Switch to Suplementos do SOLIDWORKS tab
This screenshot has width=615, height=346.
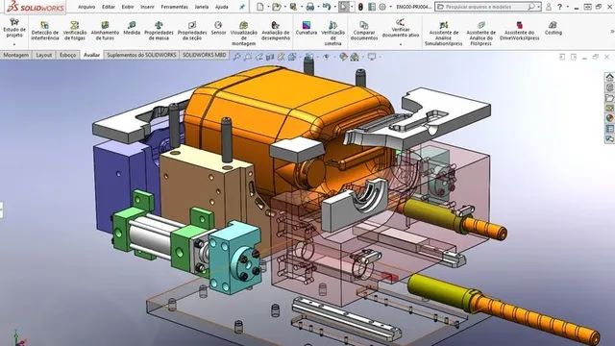141,55
